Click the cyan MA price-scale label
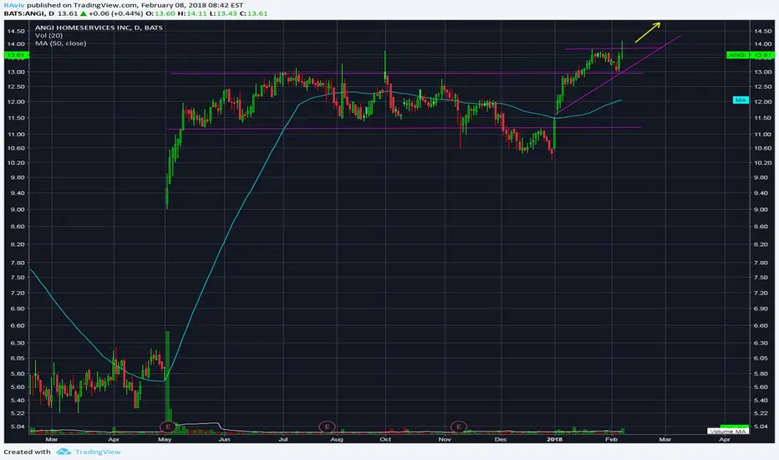This screenshot has height=460, width=779. click(741, 100)
